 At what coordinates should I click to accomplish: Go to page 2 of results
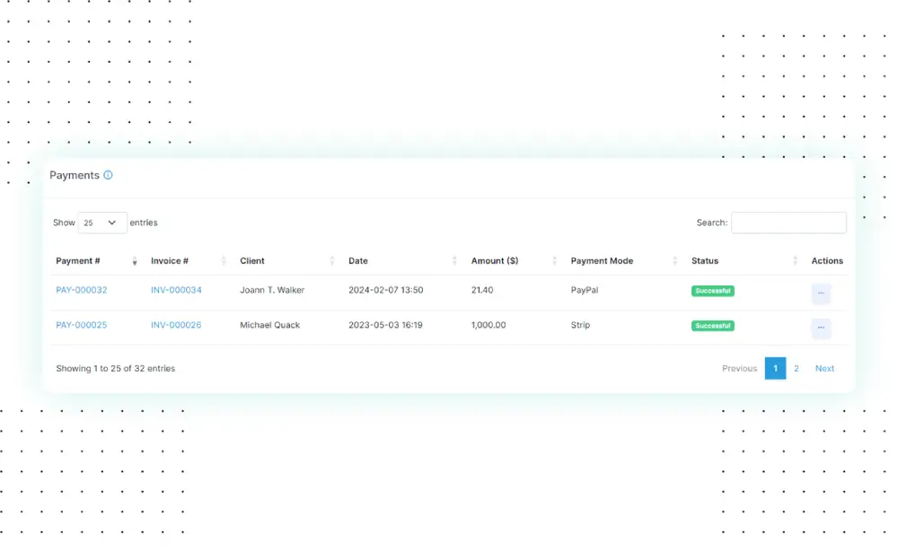click(x=797, y=368)
